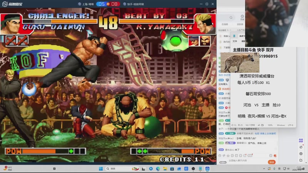Click the line 每人5币 1币100 X1
The image size is (308, 173).
pos(253,83)
